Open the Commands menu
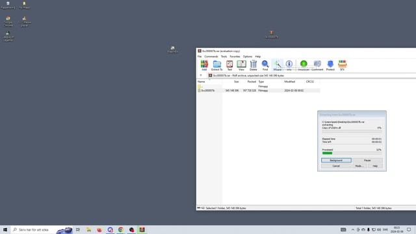The width and height of the screenshot is (416, 234). point(211,57)
